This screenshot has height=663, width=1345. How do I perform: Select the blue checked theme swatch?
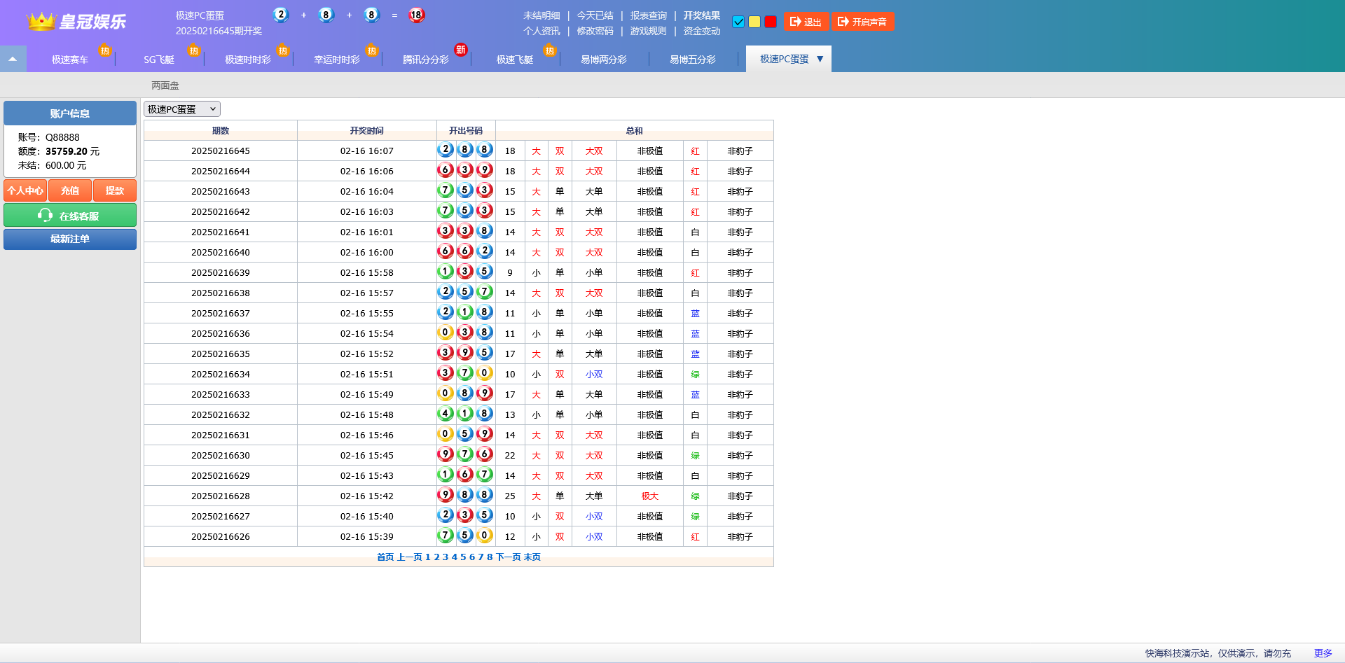click(738, 22)
